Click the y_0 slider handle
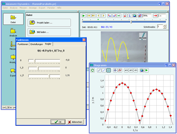Viewport: 177px width, 134px height. 49,76
